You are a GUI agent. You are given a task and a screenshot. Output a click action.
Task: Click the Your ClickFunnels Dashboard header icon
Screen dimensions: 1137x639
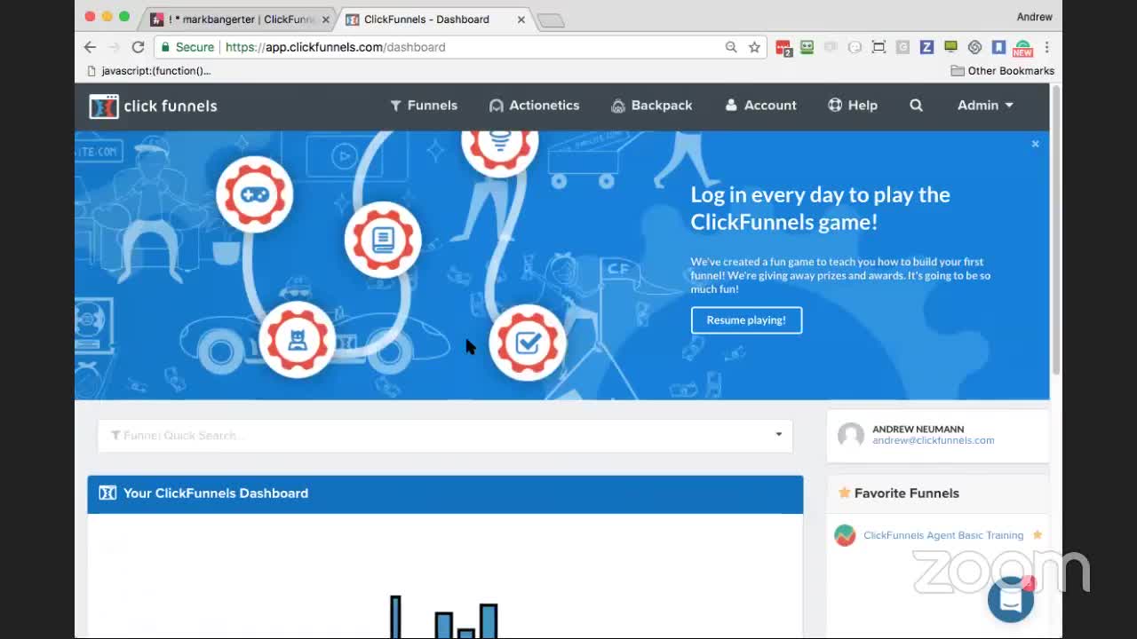point(107,493)
